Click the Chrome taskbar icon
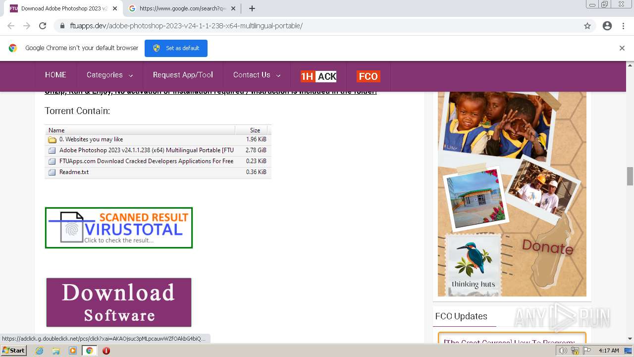The height and width of the screenshot is (357, 634). 89,351
